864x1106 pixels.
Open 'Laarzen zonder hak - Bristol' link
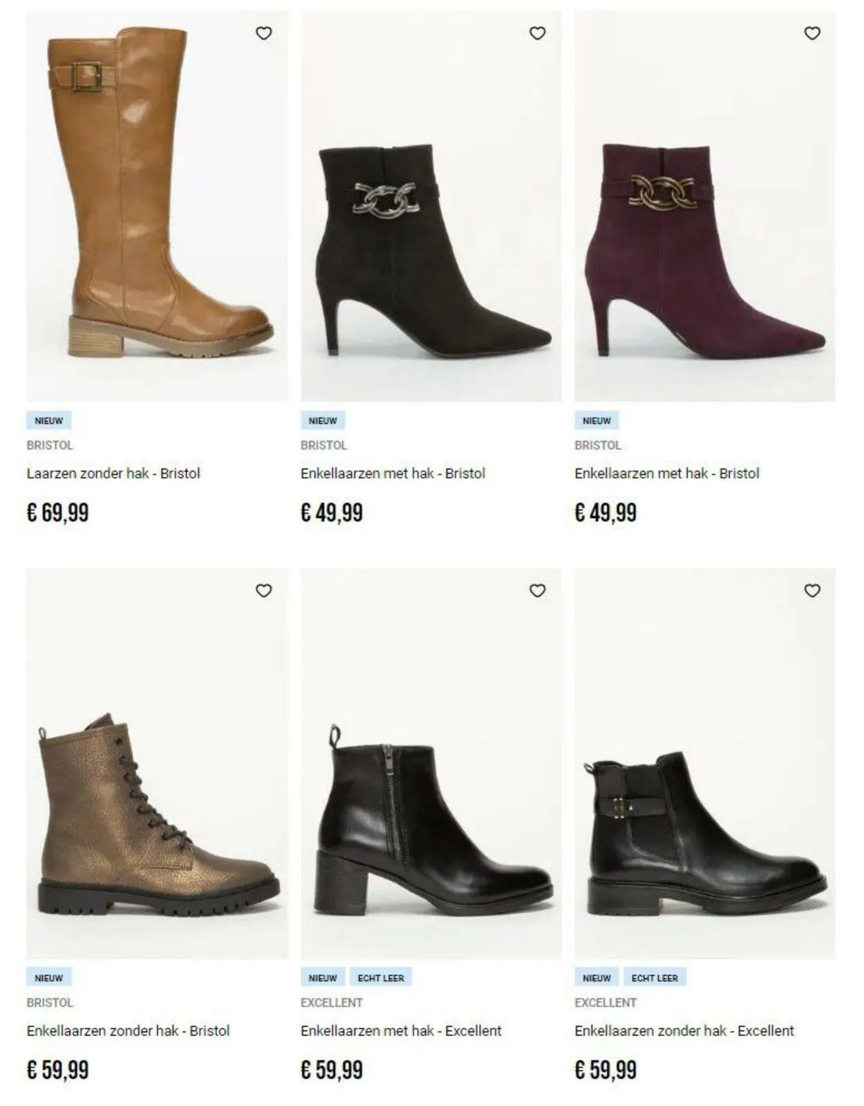click(x=113, y=474)
